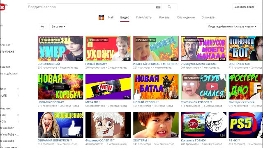Screen dimensions: 263x148
Task: Click the НОВАЯ КОРОБКА!! title link
Action: click(51, 102)
